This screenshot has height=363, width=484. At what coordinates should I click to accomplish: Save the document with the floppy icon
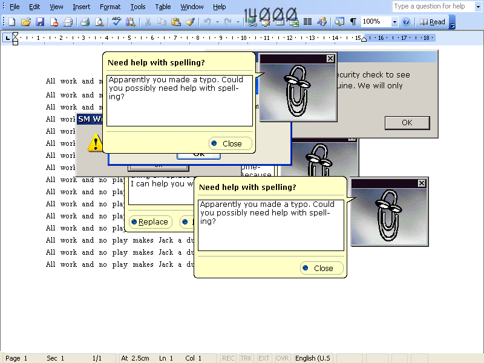40,22
